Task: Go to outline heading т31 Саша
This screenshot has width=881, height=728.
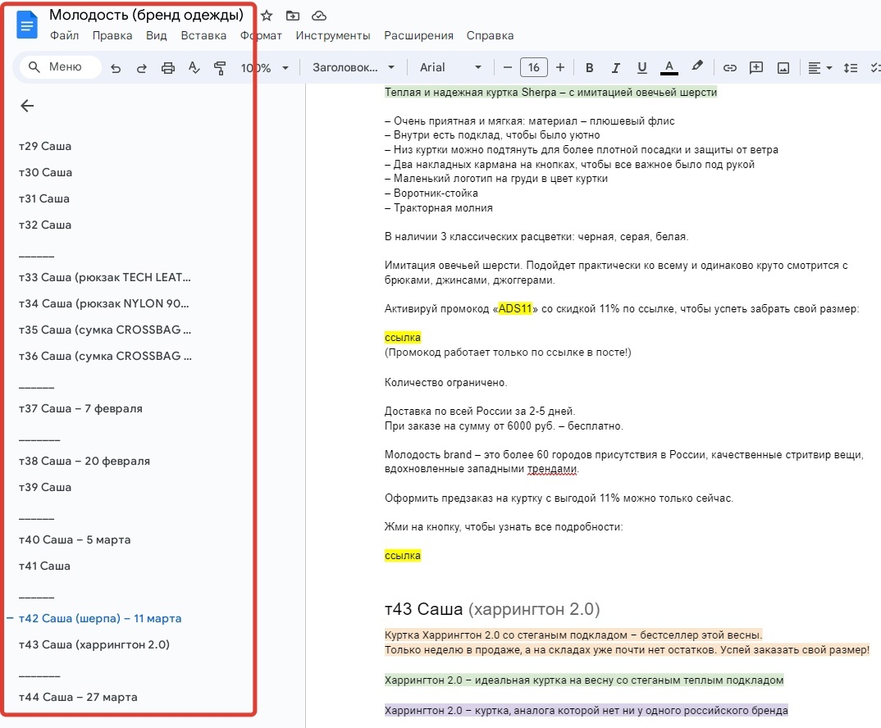Action: point(44,199)
